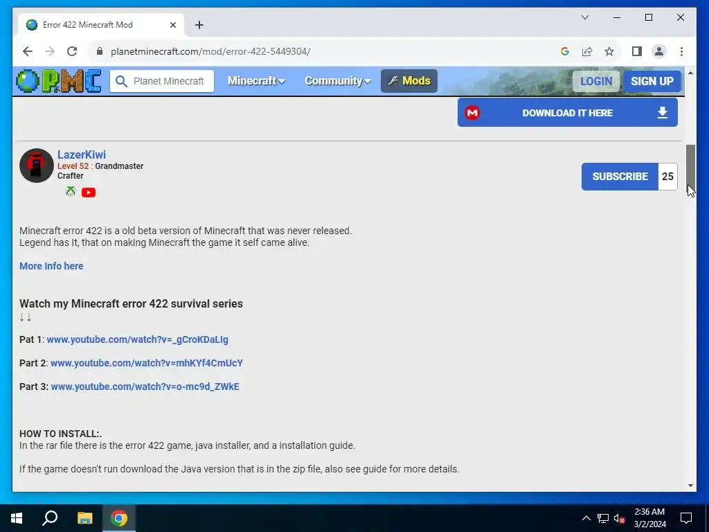Open Windows taskbar search
Image resolution: width=709 pixels, height=532 pixels.
pos(50,518)
